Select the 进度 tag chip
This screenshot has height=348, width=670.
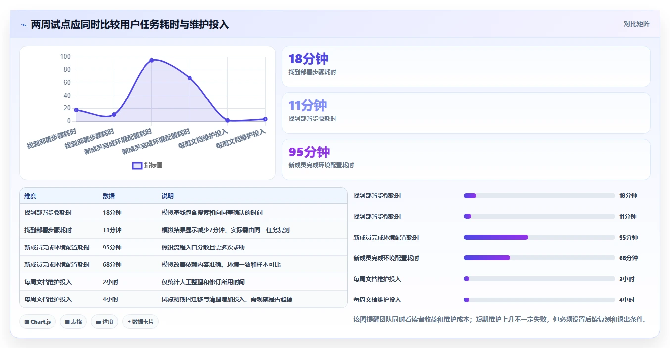104,322
